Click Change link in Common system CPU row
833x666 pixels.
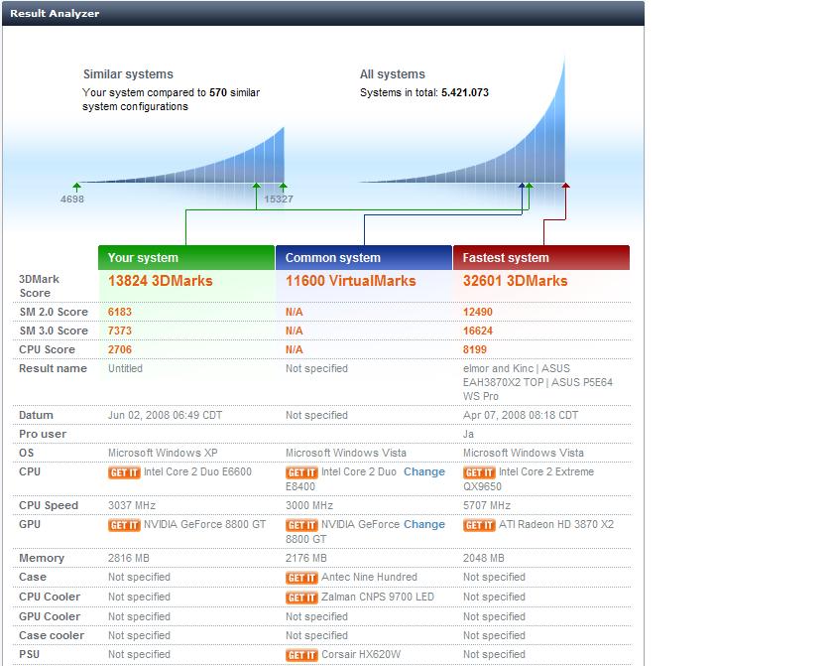pyautogui.click(x=424, y=472)
